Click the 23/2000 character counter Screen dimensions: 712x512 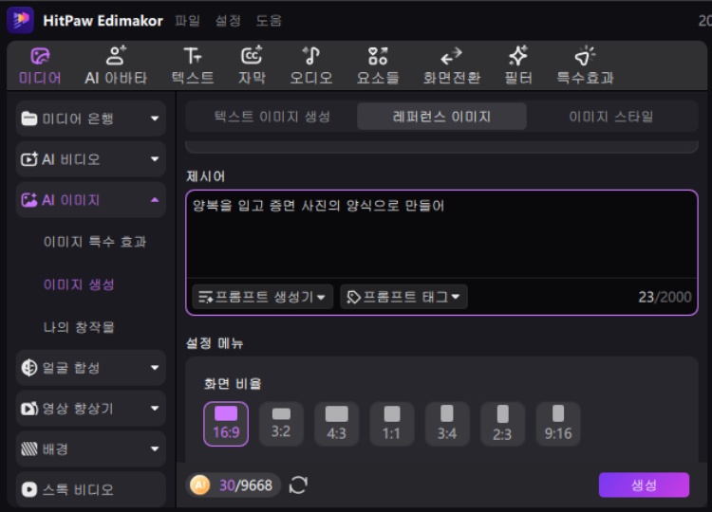665,297
